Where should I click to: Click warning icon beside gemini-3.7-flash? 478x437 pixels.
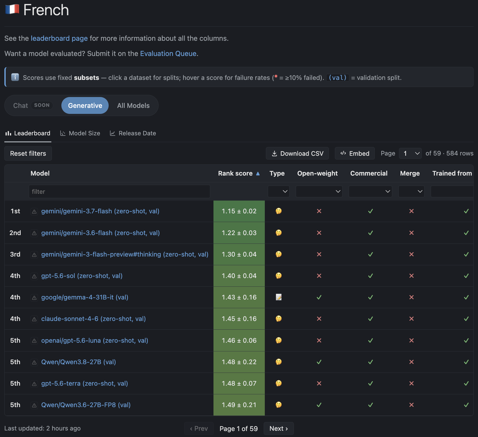point(34,211)
